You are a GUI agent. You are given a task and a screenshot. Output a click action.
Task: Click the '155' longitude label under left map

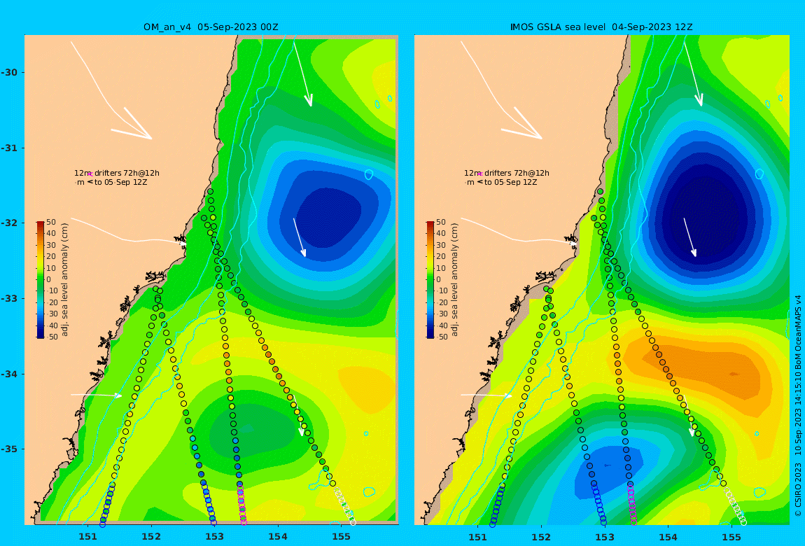(342, 538)
